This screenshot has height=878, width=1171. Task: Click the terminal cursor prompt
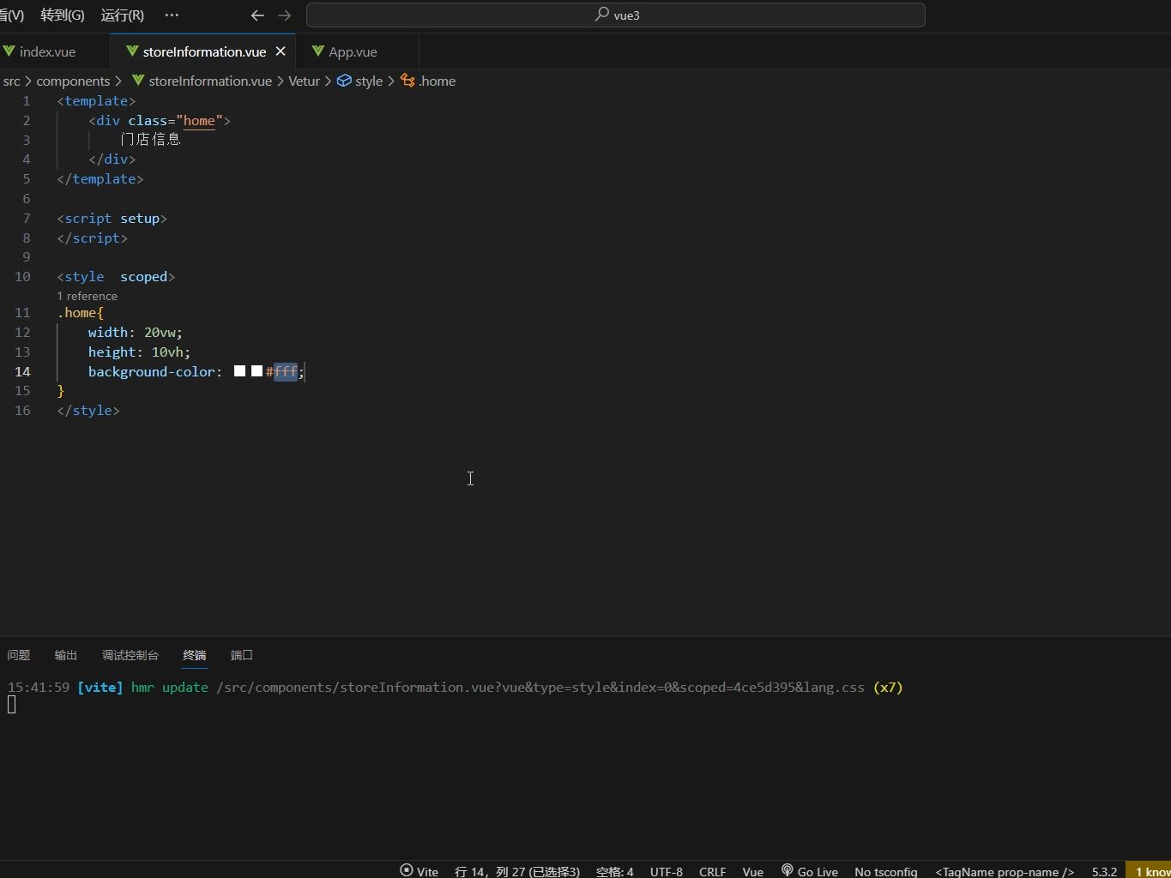click(11, 705)
